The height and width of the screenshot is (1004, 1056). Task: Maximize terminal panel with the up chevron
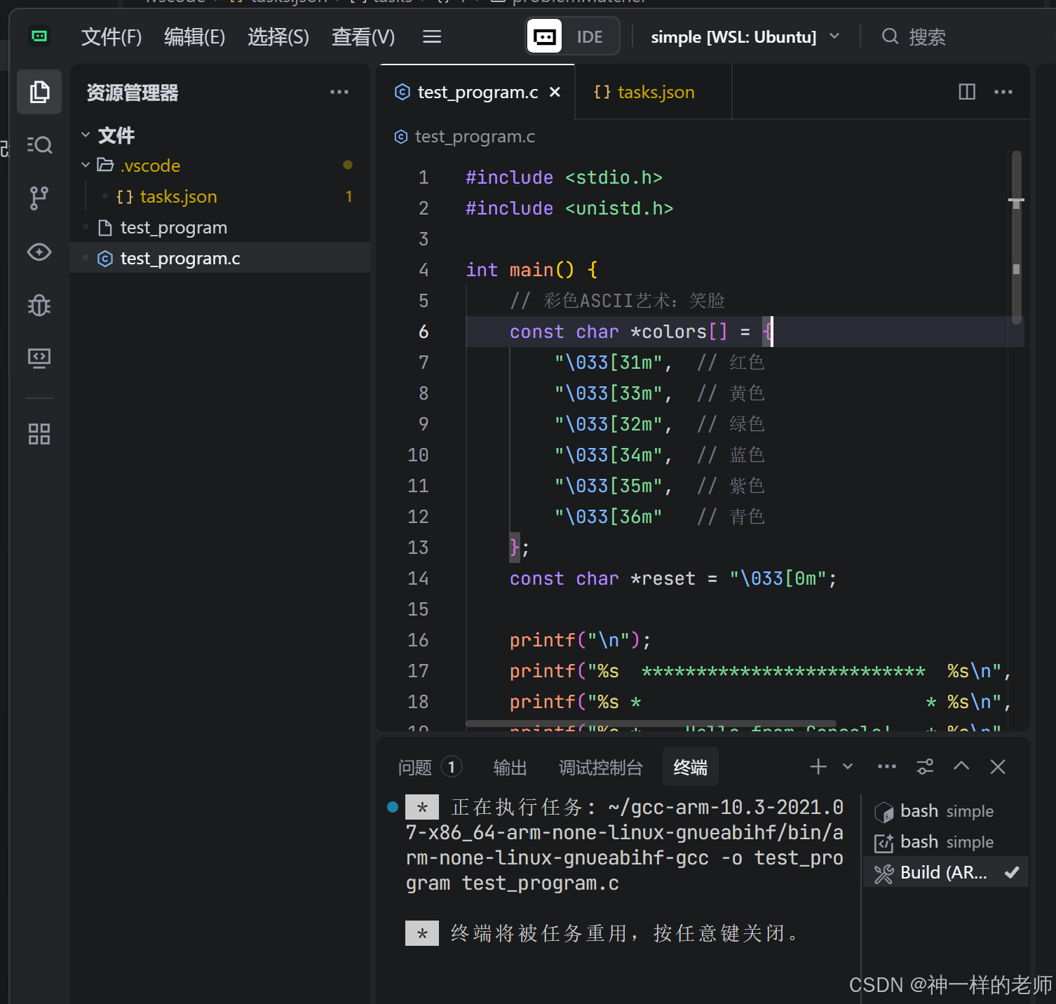click(961, 766)
